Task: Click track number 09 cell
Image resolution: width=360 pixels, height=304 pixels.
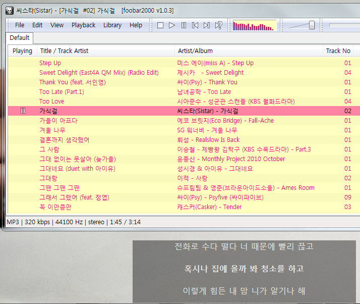Action: point(347,197)
